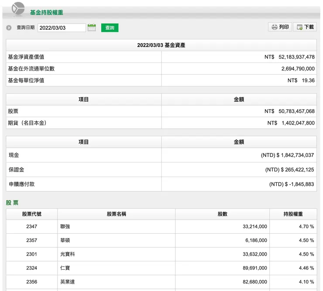This screenshot has width=323, height=291.
Task: Select share count 6,186,000
Action: click(256, 240)
